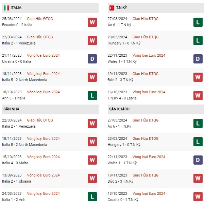205x205 pixels.
Task: Click W badge for Ecuador 0-2 Italia
Action: (92, 22)
